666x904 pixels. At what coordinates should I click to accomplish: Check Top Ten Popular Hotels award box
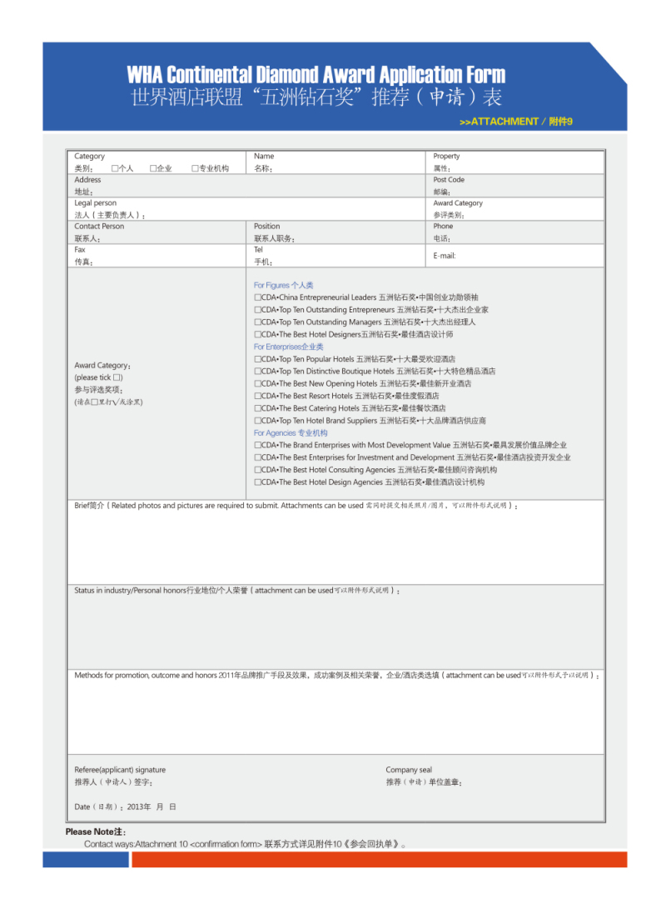[x=258, y=359]
